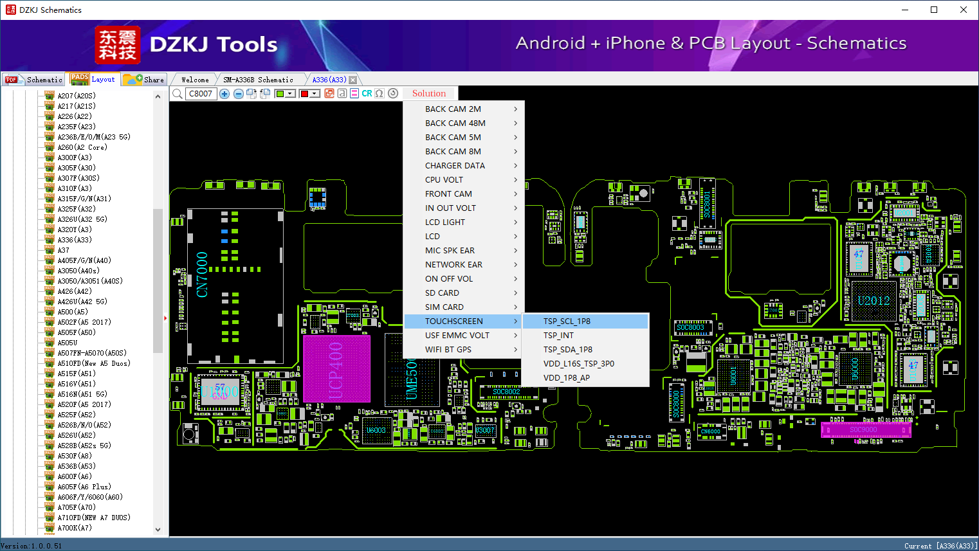Open the SM-A336B Schematic tab
Image resolution: width=979 pixels, height=551 pixels.
click(259, 80)
